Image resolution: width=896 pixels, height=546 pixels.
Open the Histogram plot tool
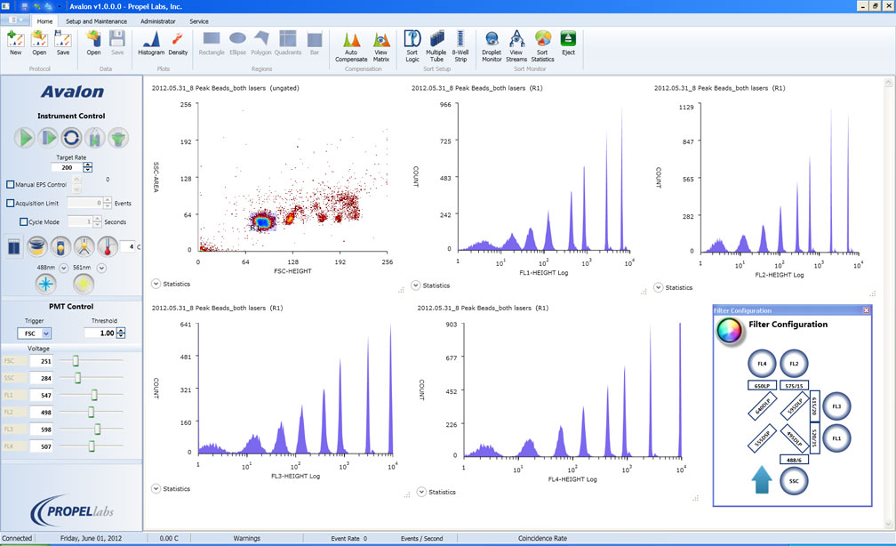click(x=151, y=44)
